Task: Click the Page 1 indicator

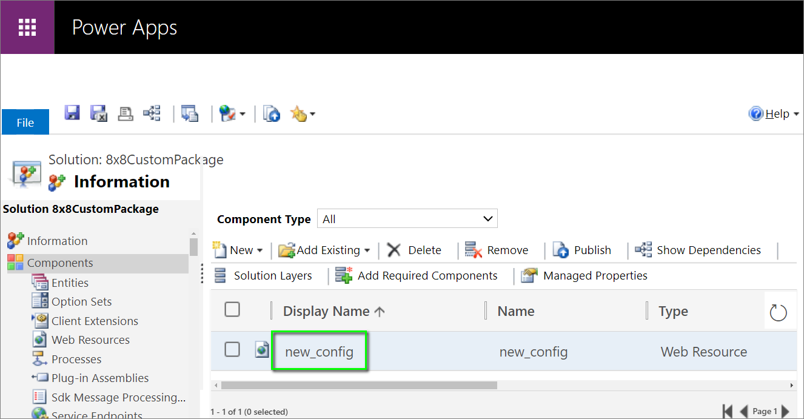Action: (765, 411)
